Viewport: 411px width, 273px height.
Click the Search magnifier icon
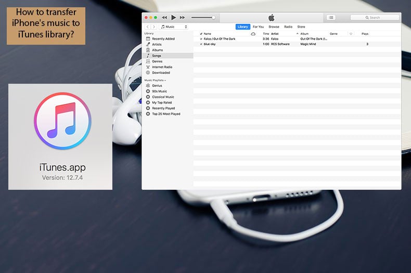point(367,18)
